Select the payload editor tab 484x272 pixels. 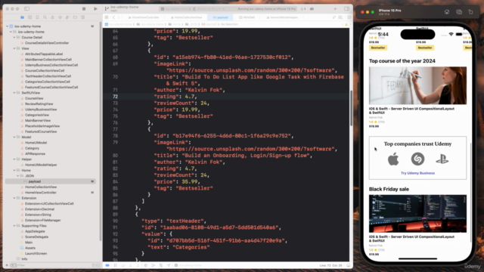coord(220,17)
